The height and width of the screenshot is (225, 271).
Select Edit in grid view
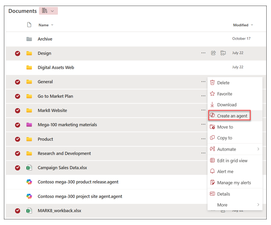pos(235,161)
